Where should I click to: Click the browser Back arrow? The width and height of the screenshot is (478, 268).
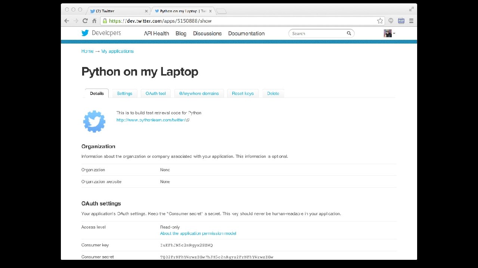[x=67, y=21]
